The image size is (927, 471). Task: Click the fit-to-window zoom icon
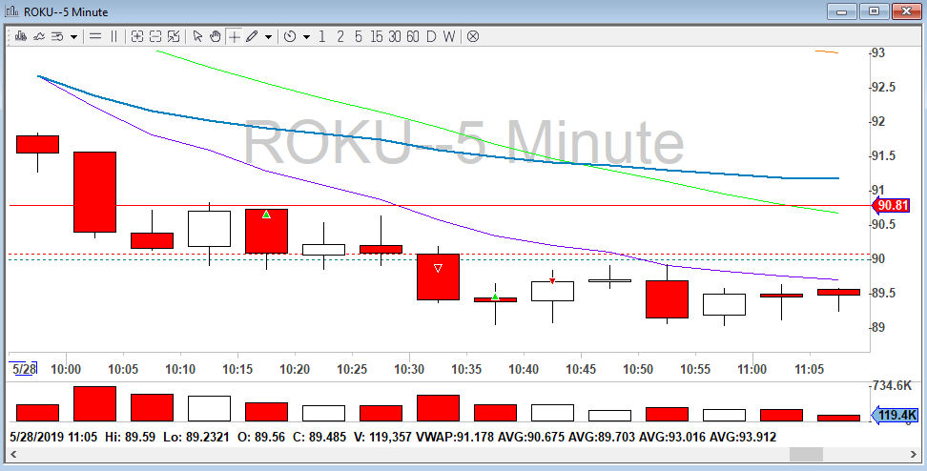(x=174, y=36)
